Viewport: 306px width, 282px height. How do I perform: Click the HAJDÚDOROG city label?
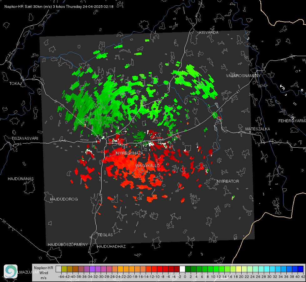64,199
